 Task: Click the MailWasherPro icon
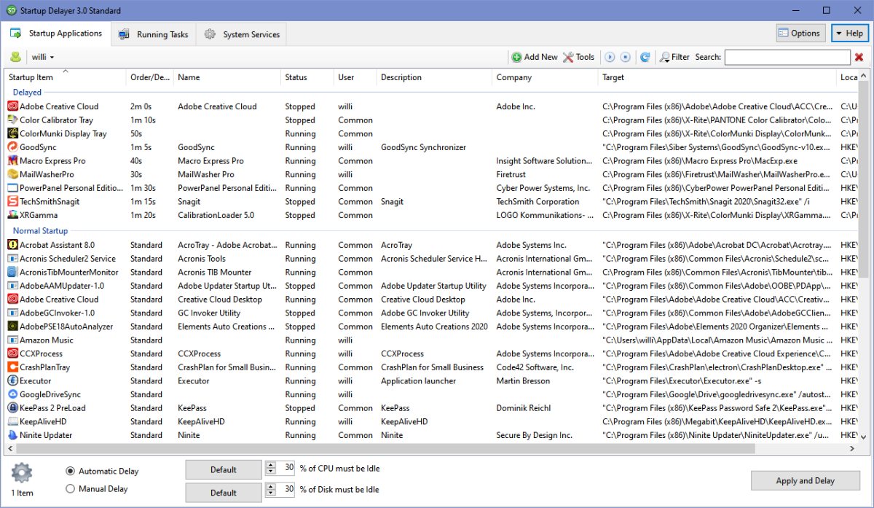pos(12,174)
